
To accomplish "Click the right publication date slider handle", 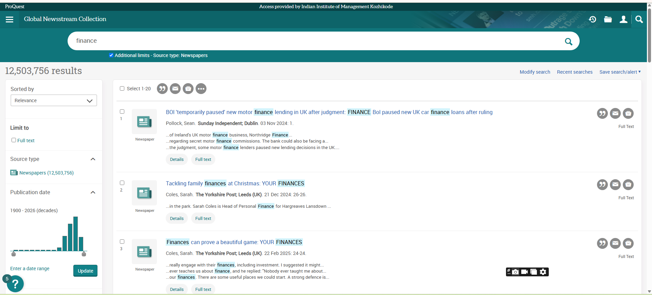I will pos(84,254).
